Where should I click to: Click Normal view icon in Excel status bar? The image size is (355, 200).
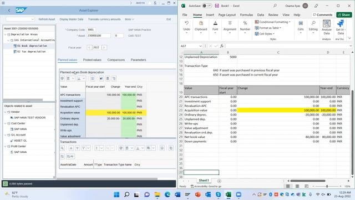[288, 186]
